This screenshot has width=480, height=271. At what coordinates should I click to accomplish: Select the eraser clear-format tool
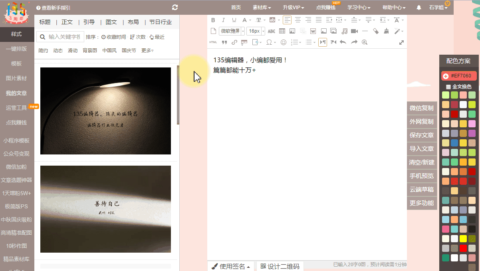click(x=376, y=31)
